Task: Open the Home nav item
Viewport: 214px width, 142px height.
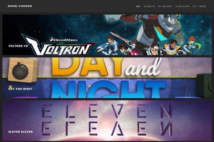Action: click(138, 6)
